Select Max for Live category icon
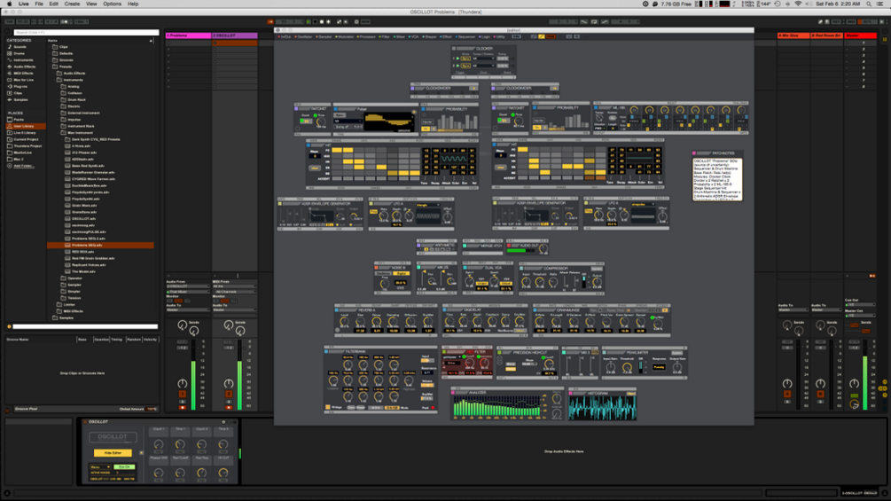This screenshot has width=891, height=501. 10,80
